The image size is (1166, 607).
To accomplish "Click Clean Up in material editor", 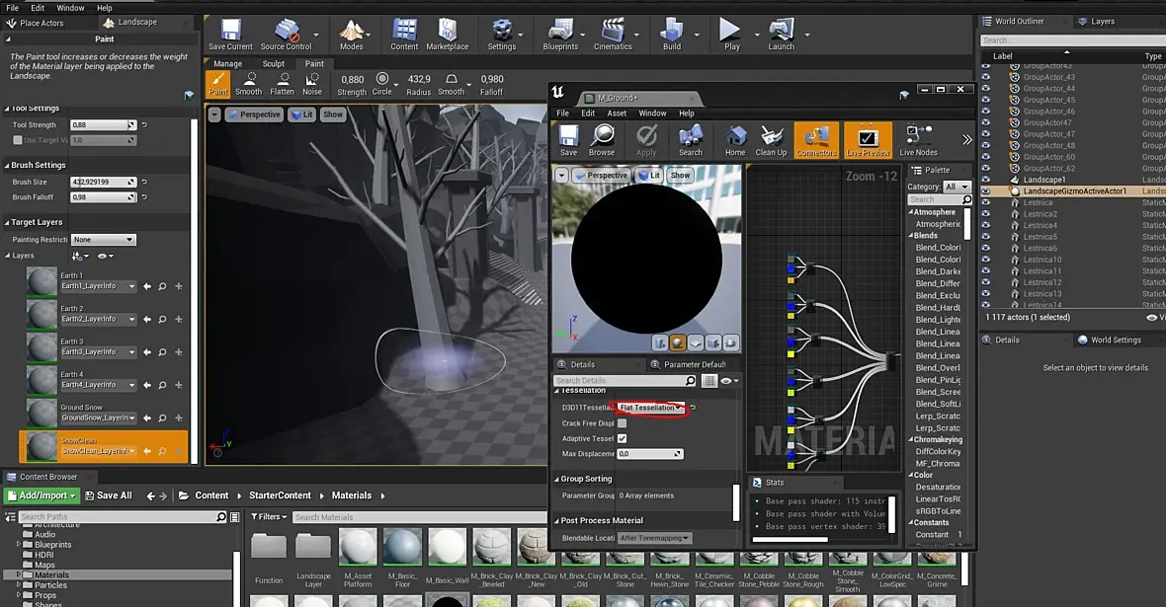I will pos(771,140).
